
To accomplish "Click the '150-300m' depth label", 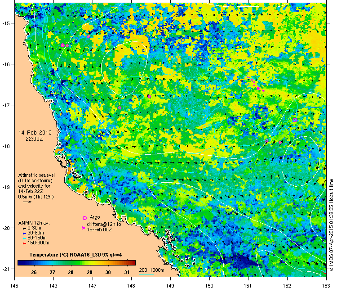I will 38,243.
